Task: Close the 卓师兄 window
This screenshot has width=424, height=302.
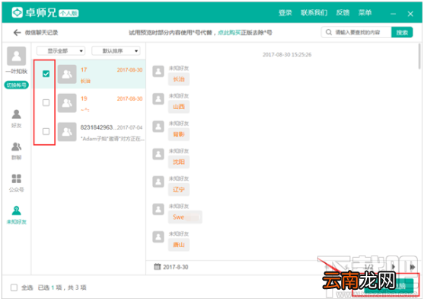Action: (410, 14)
